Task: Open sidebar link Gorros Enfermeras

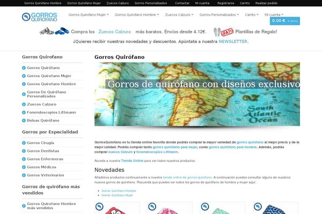Action: tap(45, 159)
